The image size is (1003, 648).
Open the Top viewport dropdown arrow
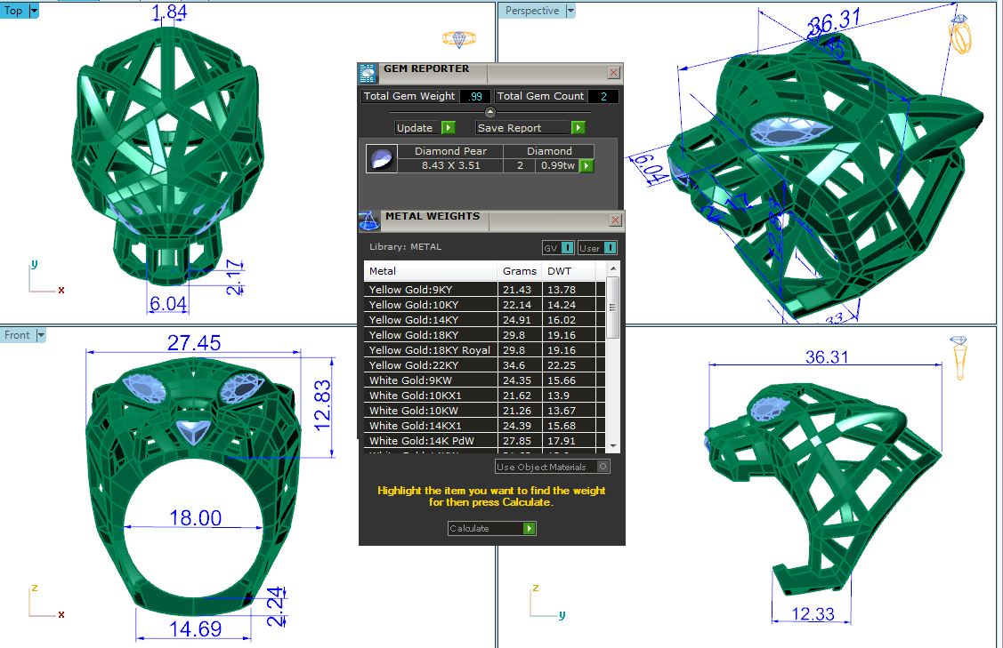34,11
